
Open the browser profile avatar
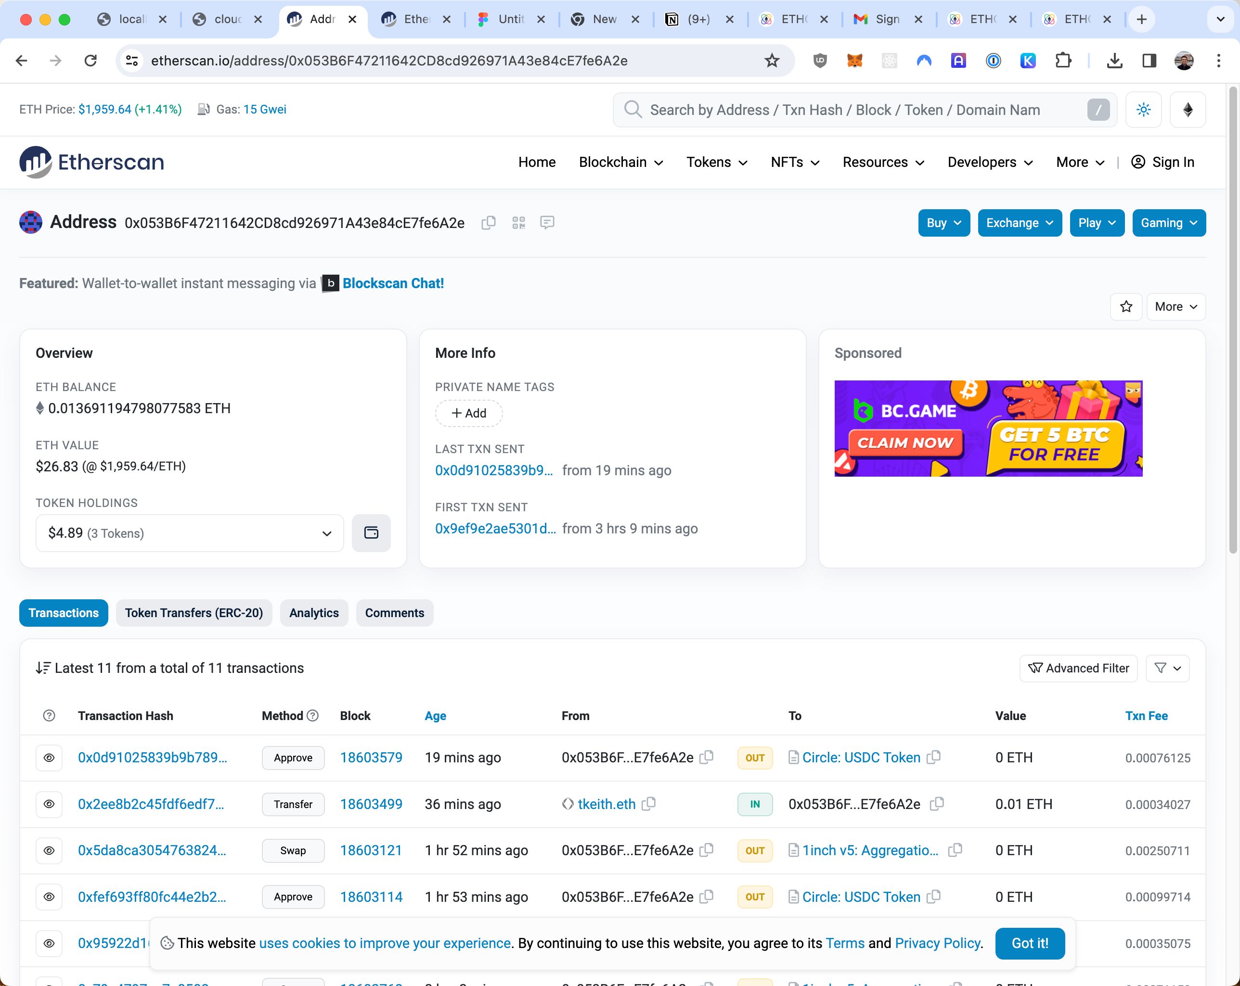click(1184, 60)
